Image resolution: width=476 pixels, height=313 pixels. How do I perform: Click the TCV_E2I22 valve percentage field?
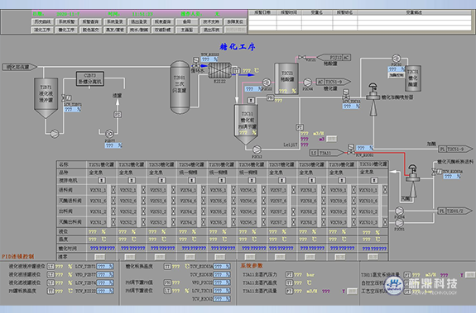pos(209,59)
